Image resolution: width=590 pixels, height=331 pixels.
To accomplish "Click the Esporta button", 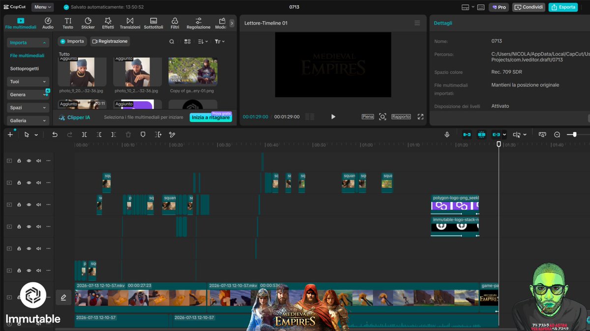I will coord(563,7).
